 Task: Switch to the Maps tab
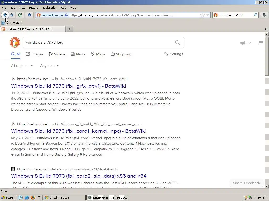pyautogui.click(x=98, y=54)
